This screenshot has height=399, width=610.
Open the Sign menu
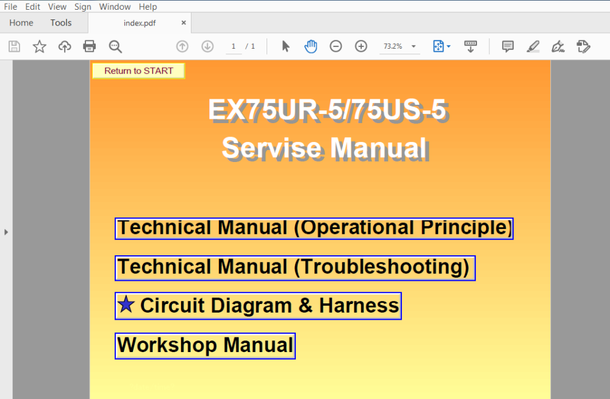(82, 7)
